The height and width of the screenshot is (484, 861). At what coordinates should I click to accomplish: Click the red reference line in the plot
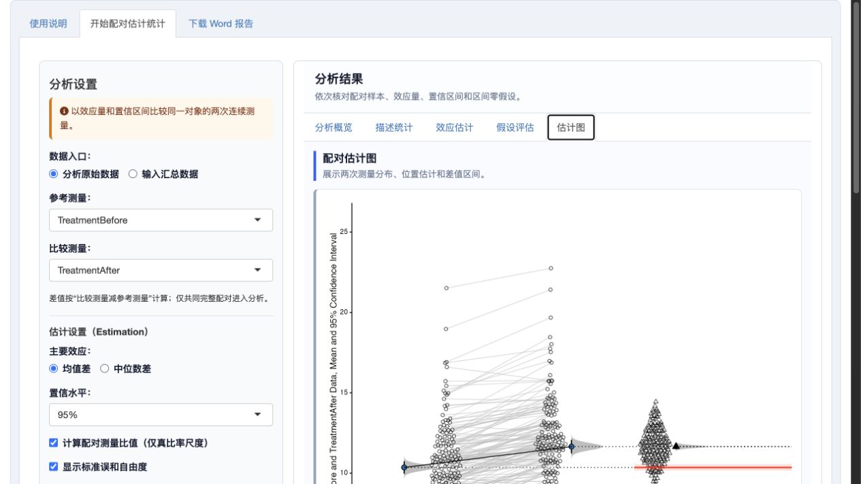coord(713,467)
